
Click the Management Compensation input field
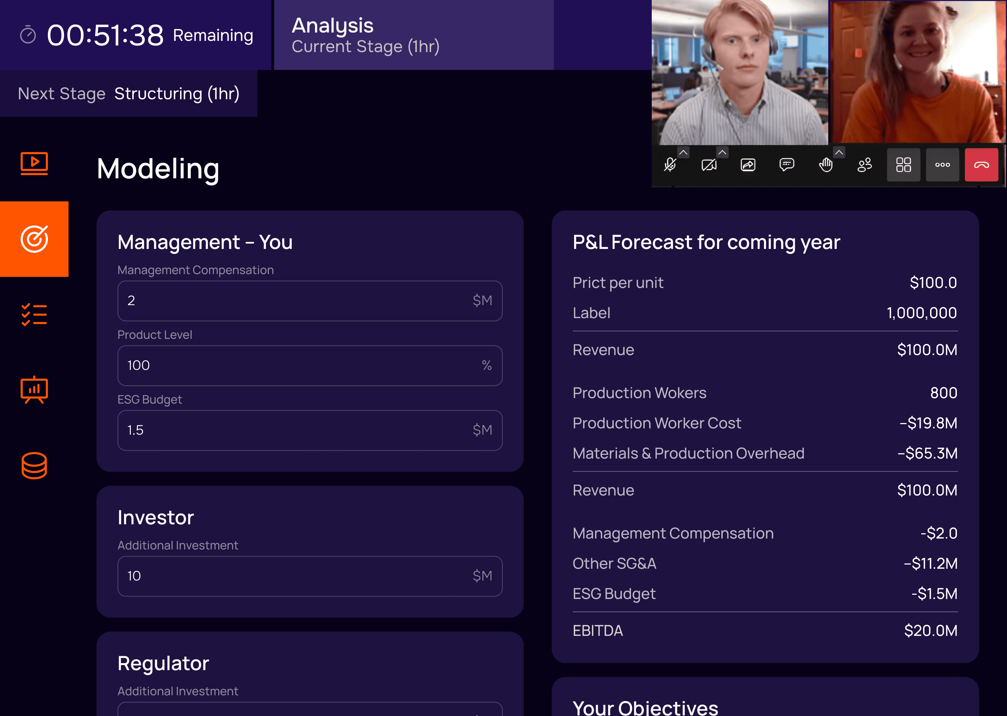(x=310, y=301)
